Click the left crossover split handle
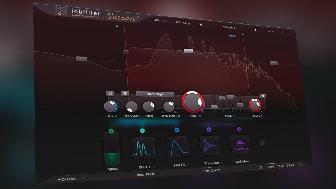 point(126,52)
